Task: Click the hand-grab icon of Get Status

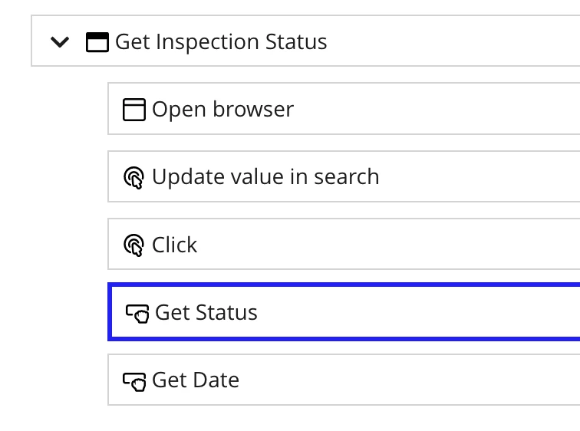Action: click(137, 314)
